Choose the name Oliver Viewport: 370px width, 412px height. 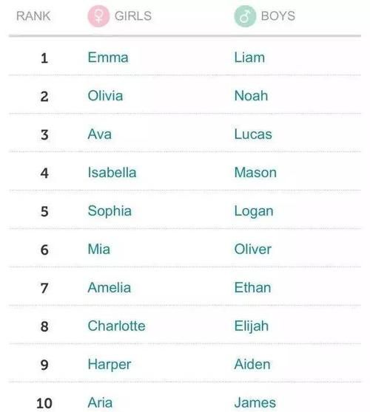[253, 249]
